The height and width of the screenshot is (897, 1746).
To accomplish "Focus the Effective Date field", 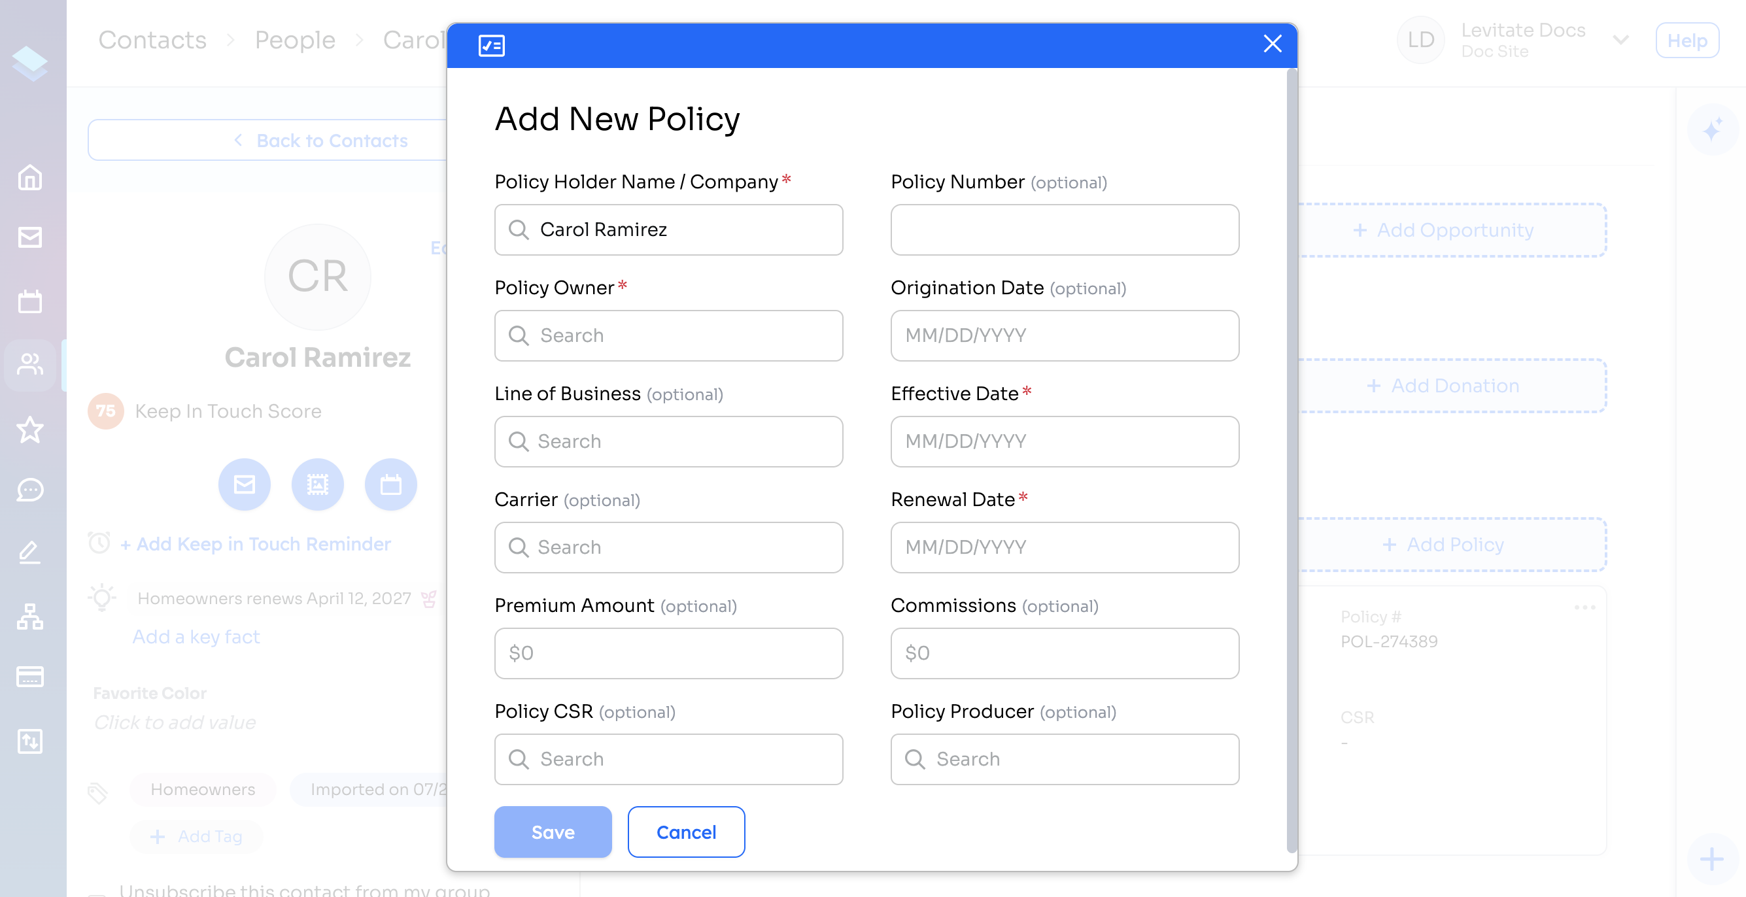I will coord(1065,442).
